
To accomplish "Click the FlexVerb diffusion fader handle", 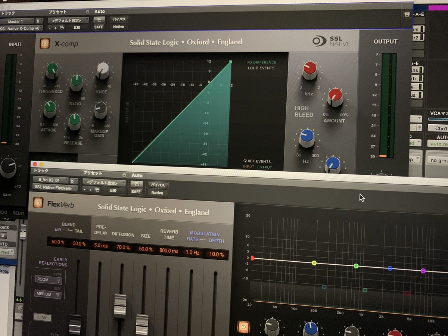I will 120,306.
